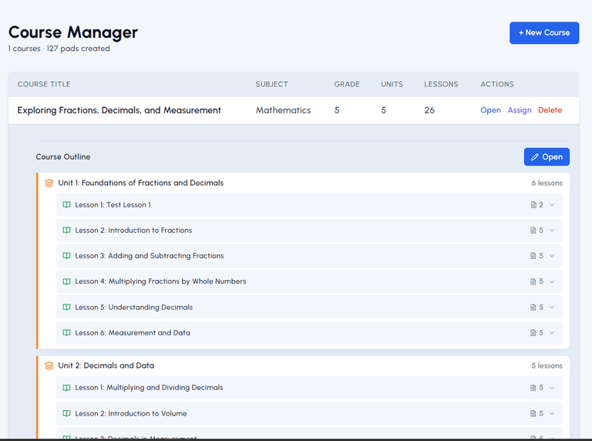Viewport: 592px width, 441px height.
Task: Click the lessons count 26 cell
Action: point(429,110)
